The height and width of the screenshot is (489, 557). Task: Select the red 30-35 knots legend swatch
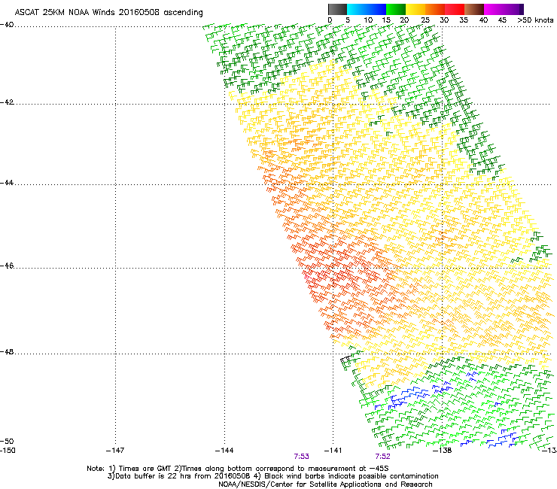(x=455, y=9)
